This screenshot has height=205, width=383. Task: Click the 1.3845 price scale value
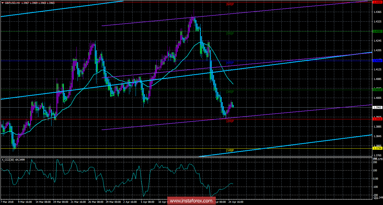378,136
